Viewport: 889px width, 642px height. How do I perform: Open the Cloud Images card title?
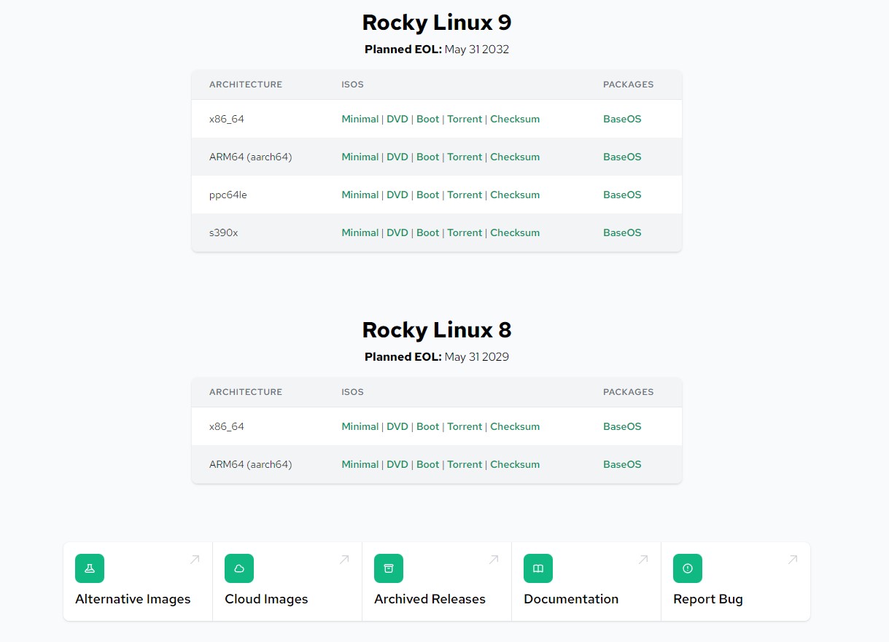click(x=266, y=599)
